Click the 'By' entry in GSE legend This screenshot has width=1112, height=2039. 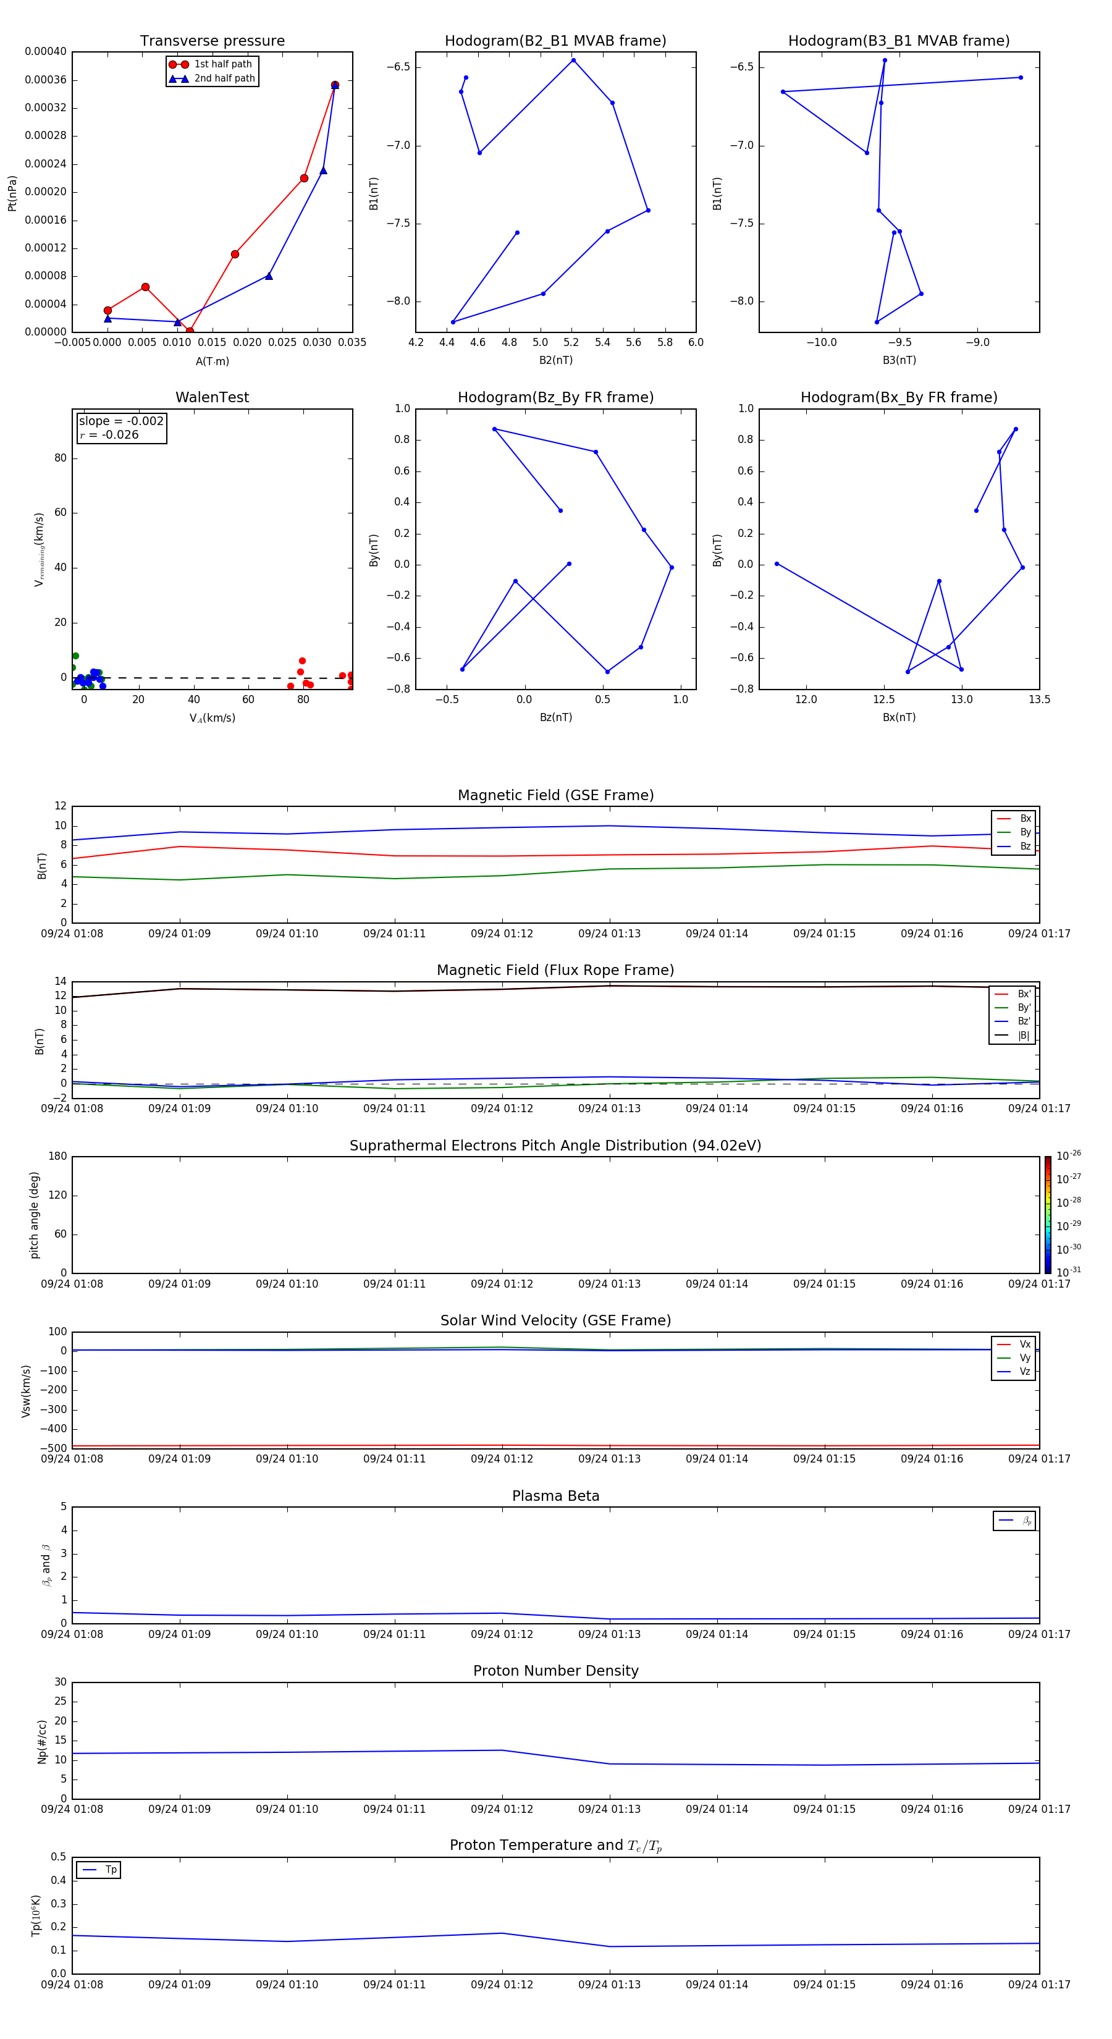click(x=1014, y=832)
